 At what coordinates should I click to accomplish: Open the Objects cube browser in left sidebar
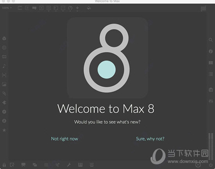[x=4, y=39]
